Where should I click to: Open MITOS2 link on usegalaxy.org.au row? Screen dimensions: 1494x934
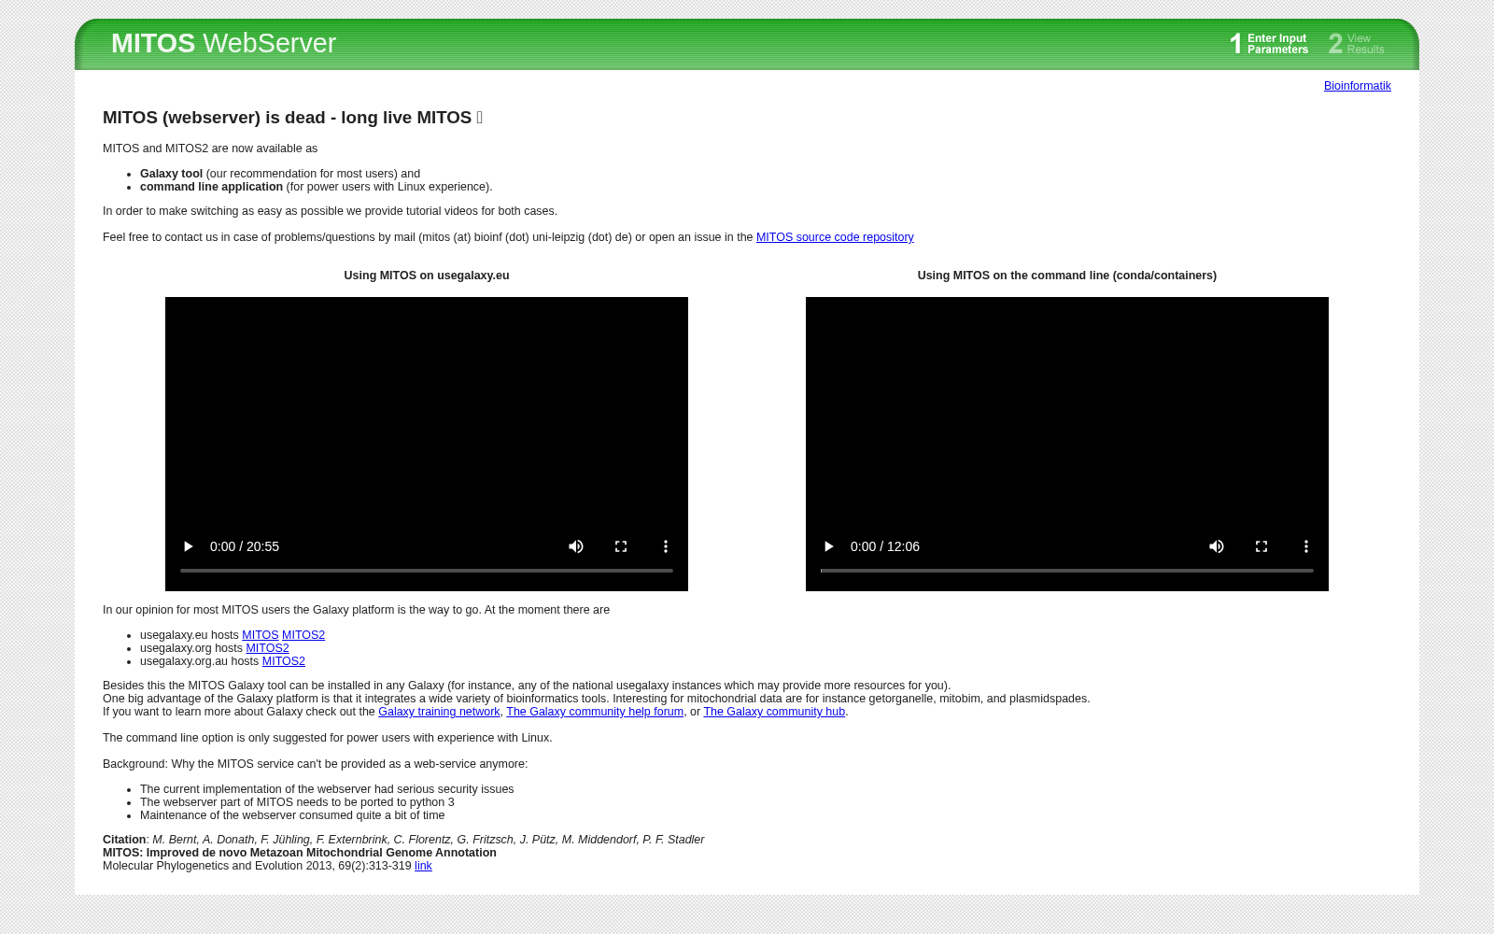click(284, 661)
